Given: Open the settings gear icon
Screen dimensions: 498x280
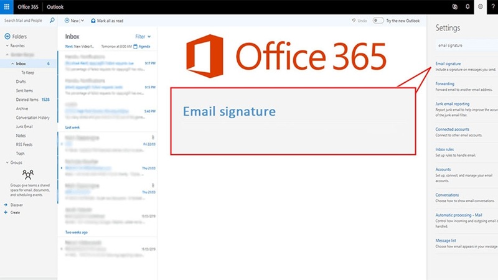Looking at the screenshot, I should [480, 7].
